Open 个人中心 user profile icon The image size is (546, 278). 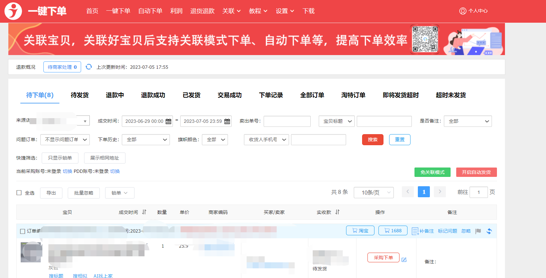(x=463, y=11)
